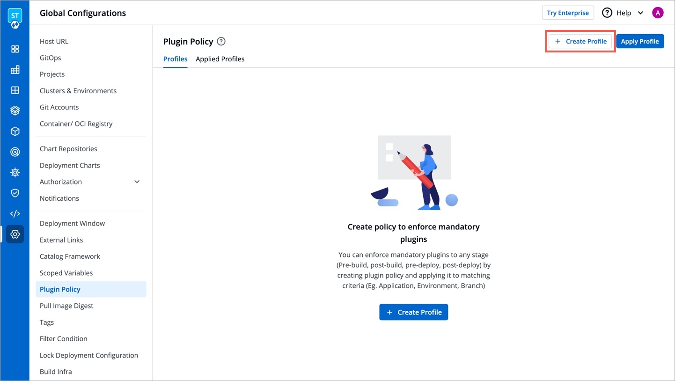Open the Help dropdown
Image resolution: width=675 pixels, height=381 pixels.
pos(623,13)
